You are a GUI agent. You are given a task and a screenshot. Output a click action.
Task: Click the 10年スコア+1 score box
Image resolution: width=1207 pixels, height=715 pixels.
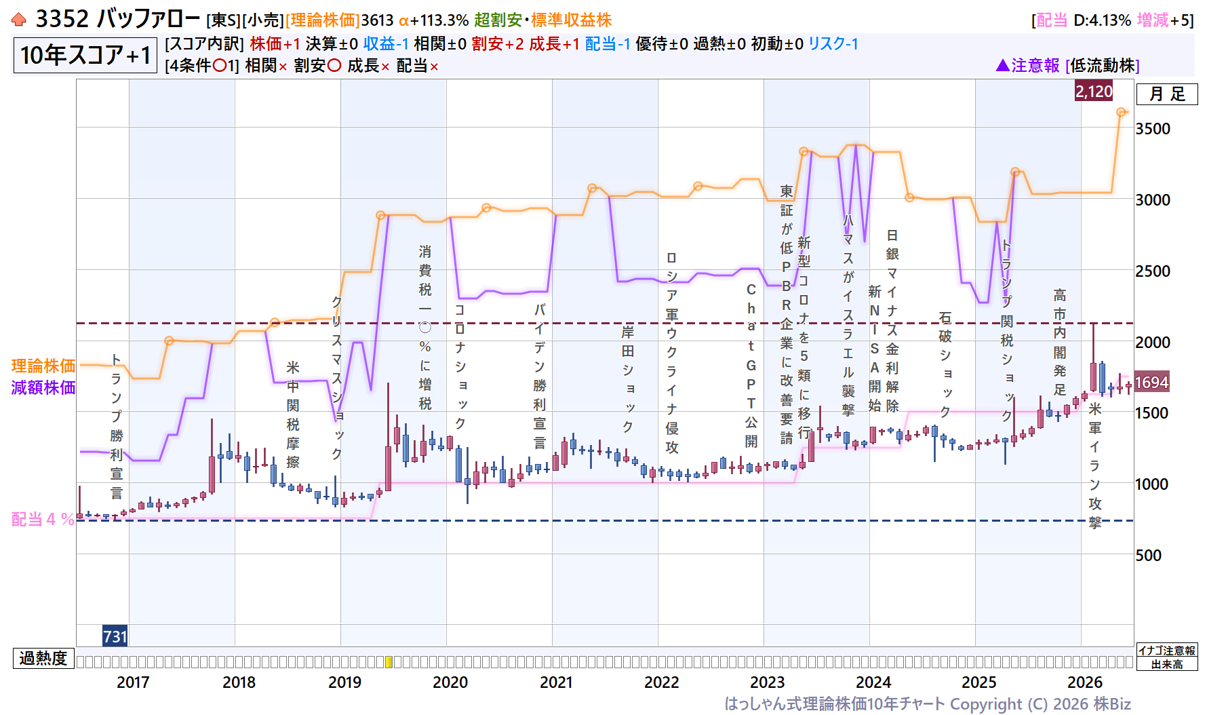[x=85, y=55]
